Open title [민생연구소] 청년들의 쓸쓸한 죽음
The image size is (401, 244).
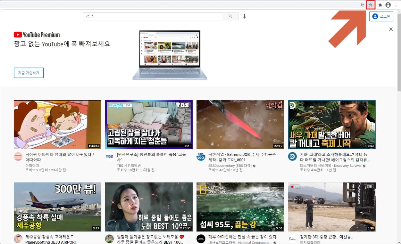coord(151,157)
